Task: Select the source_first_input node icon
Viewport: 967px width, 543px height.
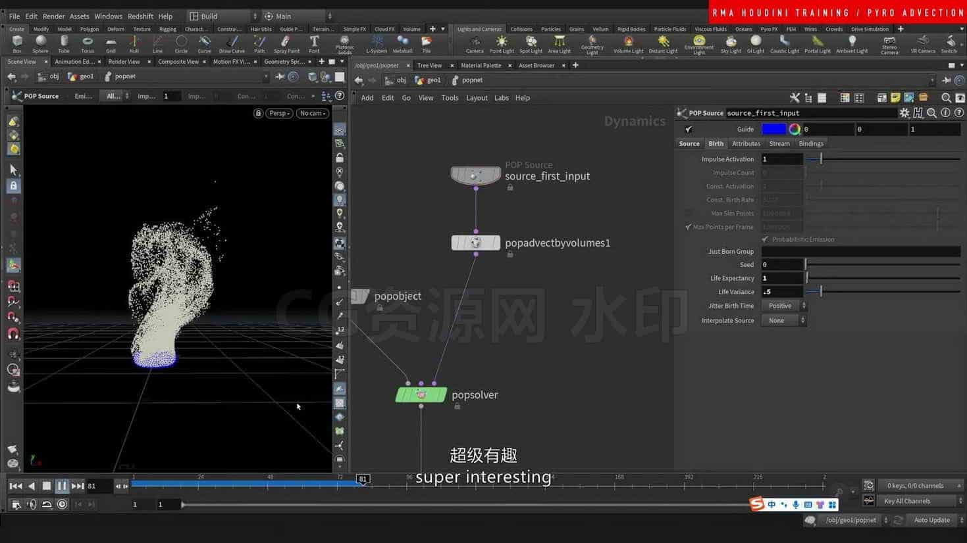Action: 476,175
